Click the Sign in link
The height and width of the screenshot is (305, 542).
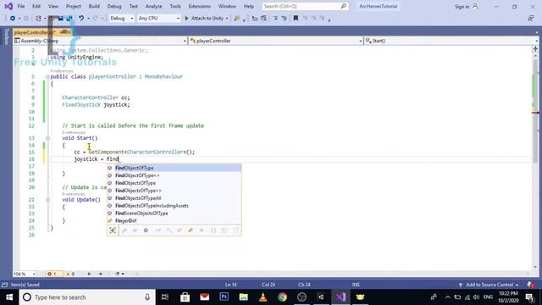462,7
